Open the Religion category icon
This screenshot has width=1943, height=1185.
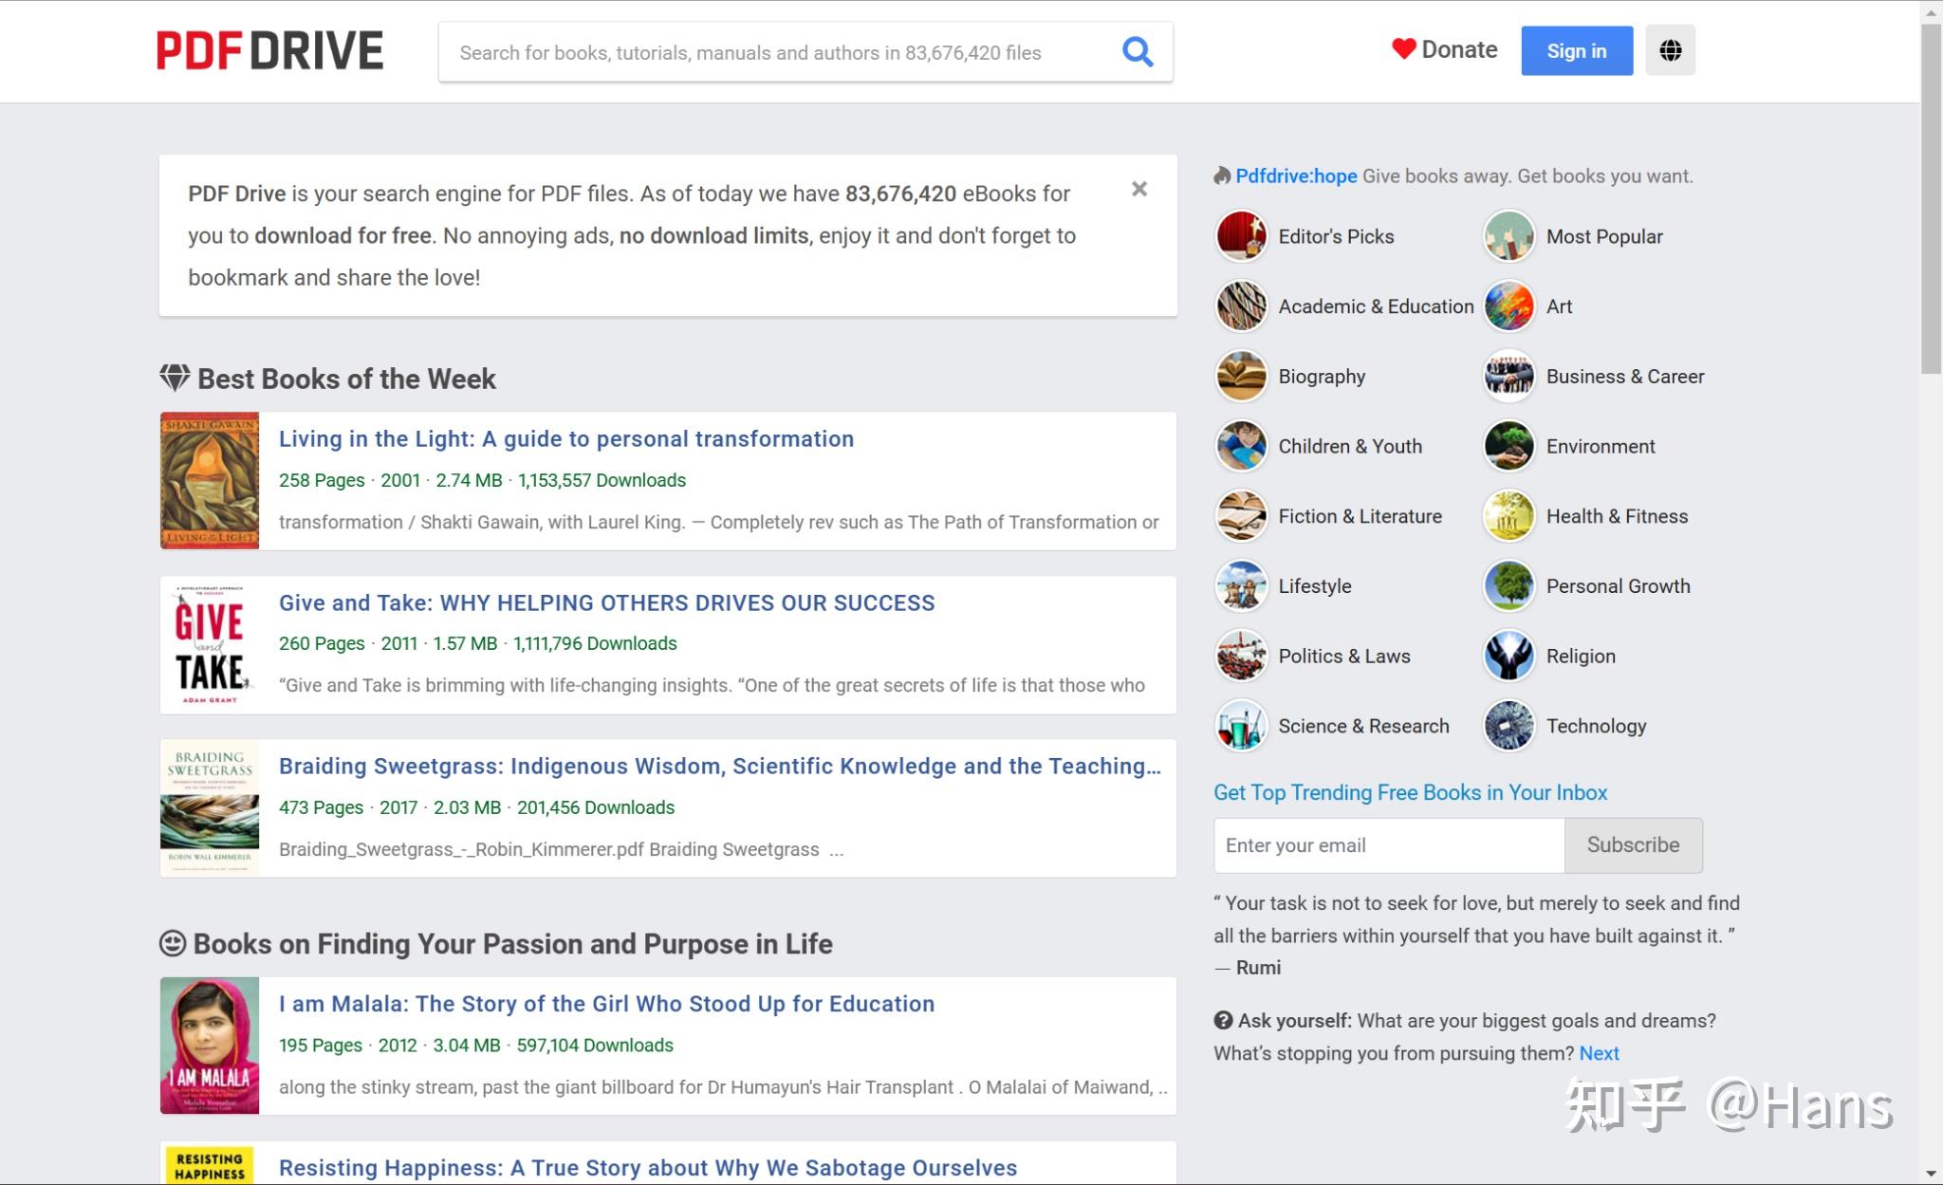tap(1508, 656)
